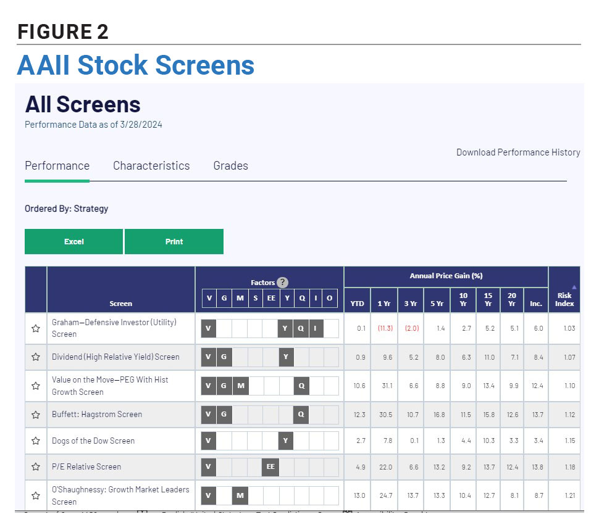Screen dimensions: 599x530
Task: Sort by the Risk Index column
Action: [x=564, y=299]
